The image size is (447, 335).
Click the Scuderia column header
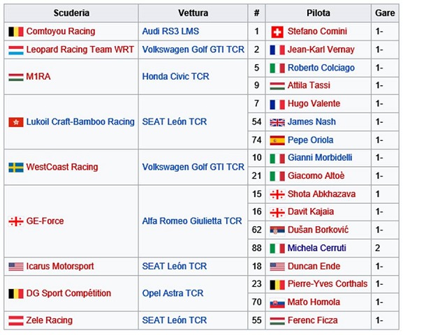pyautogui.click(x=71, y=13)
